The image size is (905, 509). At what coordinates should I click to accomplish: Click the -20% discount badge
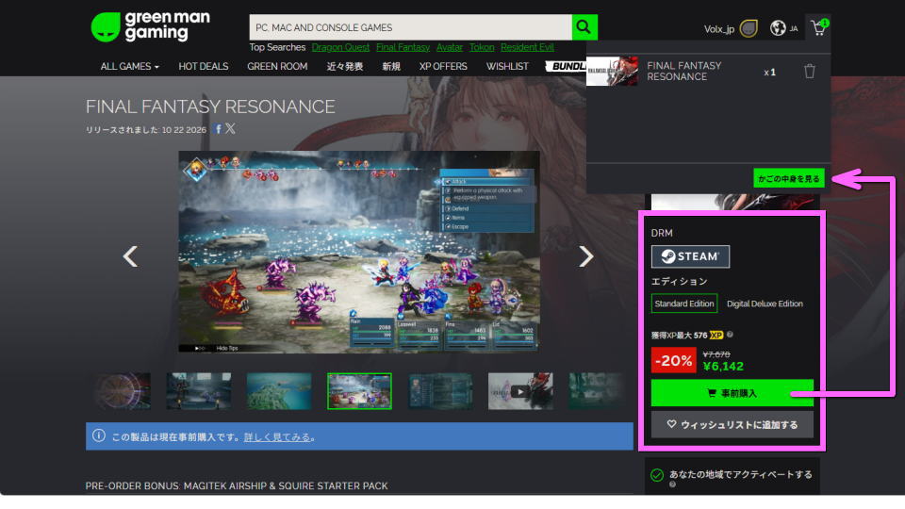tap(673, 360)
